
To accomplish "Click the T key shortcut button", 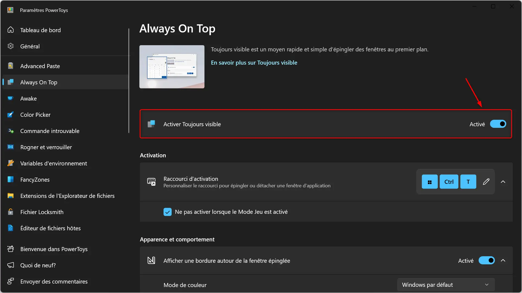I will (x=468, y=182).
